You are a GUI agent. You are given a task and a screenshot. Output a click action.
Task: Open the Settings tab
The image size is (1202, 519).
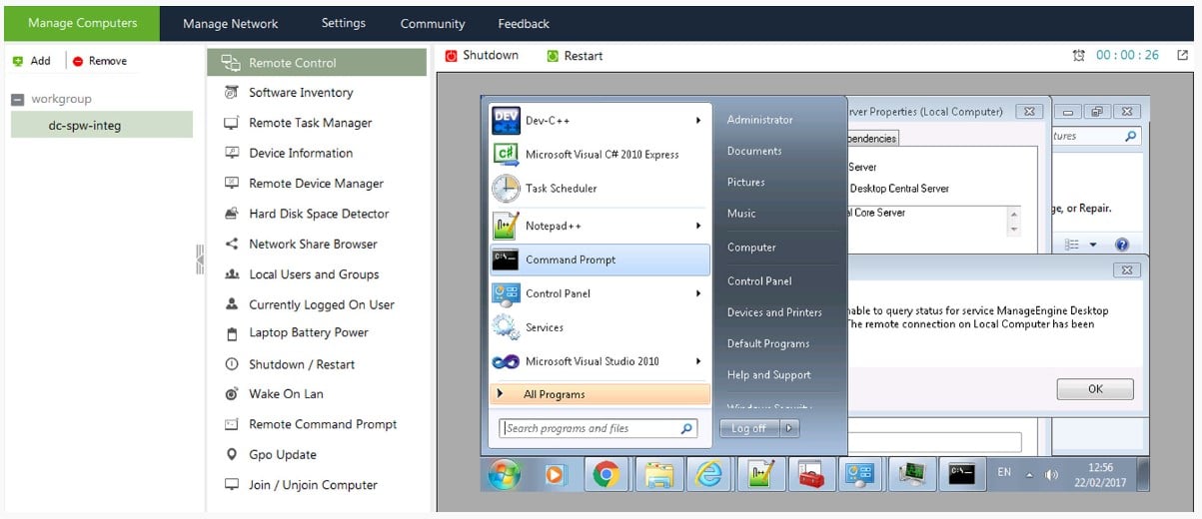point(344,23)
